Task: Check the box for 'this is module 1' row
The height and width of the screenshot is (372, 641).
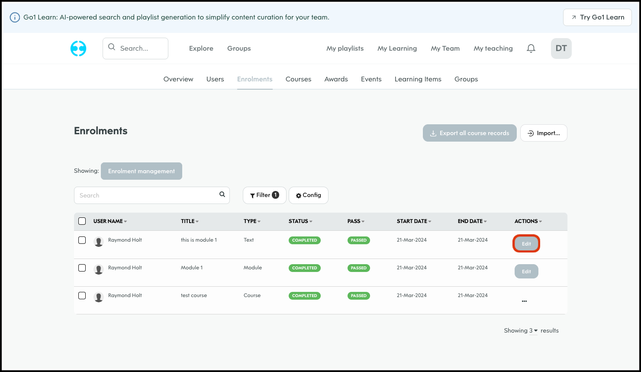Action: coord(82,240)
